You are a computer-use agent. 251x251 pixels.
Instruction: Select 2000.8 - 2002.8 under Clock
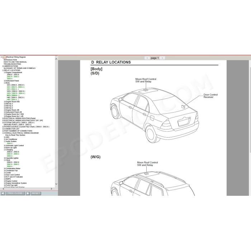pyautogui.click(x=13, y=162)
